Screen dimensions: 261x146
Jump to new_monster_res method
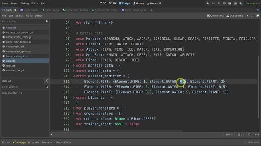[12, 93]
